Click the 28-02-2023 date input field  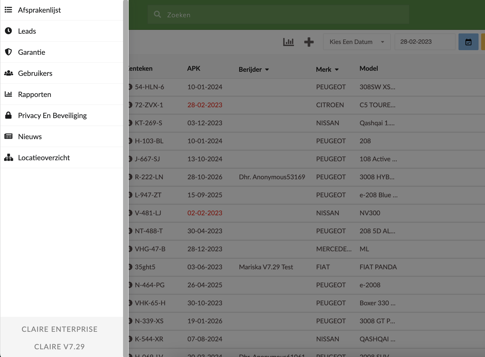coord(425,42)
